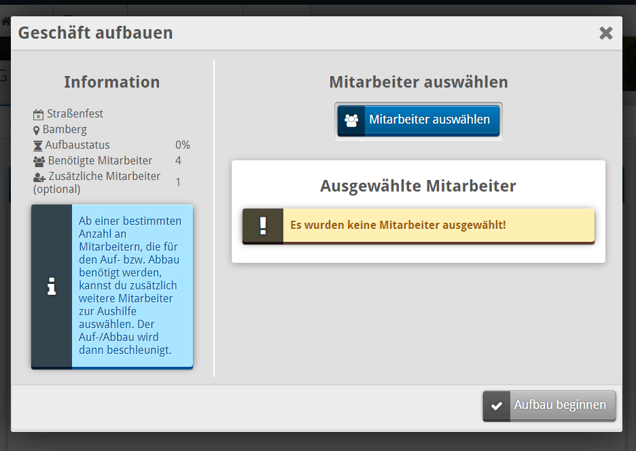The height and width of the screenshot is (451, 636).
Task: Click the checkmark icon on Aufbau beginnen
Action: tap(497, 405)
